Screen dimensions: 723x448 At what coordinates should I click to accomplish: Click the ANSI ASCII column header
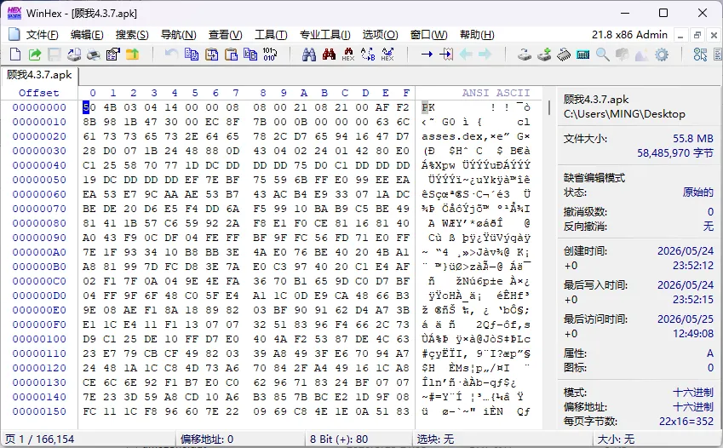coord(496,93)
